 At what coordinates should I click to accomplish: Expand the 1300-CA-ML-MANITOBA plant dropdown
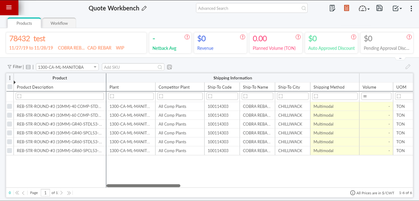point(95,67)
